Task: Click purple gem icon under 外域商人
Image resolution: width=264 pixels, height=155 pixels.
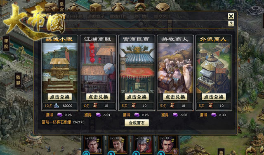Action: pos(214,115)
